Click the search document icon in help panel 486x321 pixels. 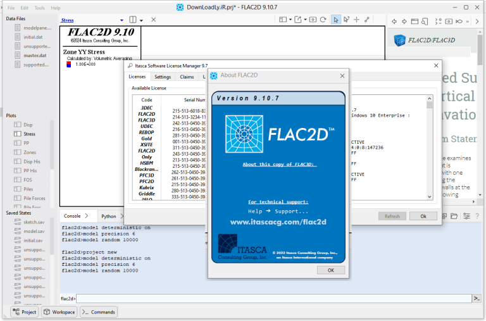(x=425, y=22)
